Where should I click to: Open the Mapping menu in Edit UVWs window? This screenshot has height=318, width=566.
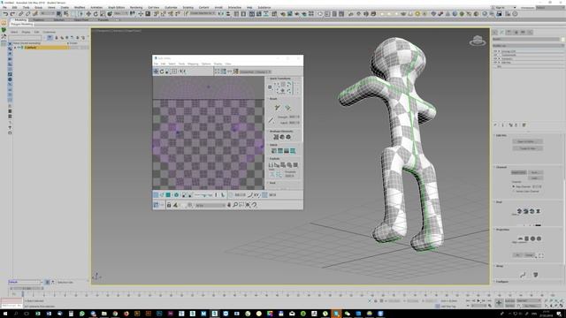point(193,64)
